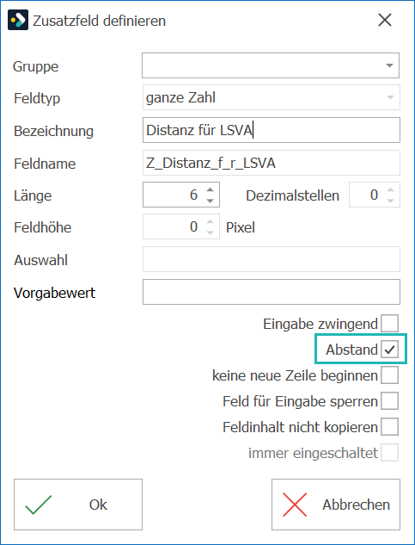The height and width of the screenshot is (545, 415).
Task: Toggle the immer eingeschaltet checkbox
Action: (x=389, y=453)
